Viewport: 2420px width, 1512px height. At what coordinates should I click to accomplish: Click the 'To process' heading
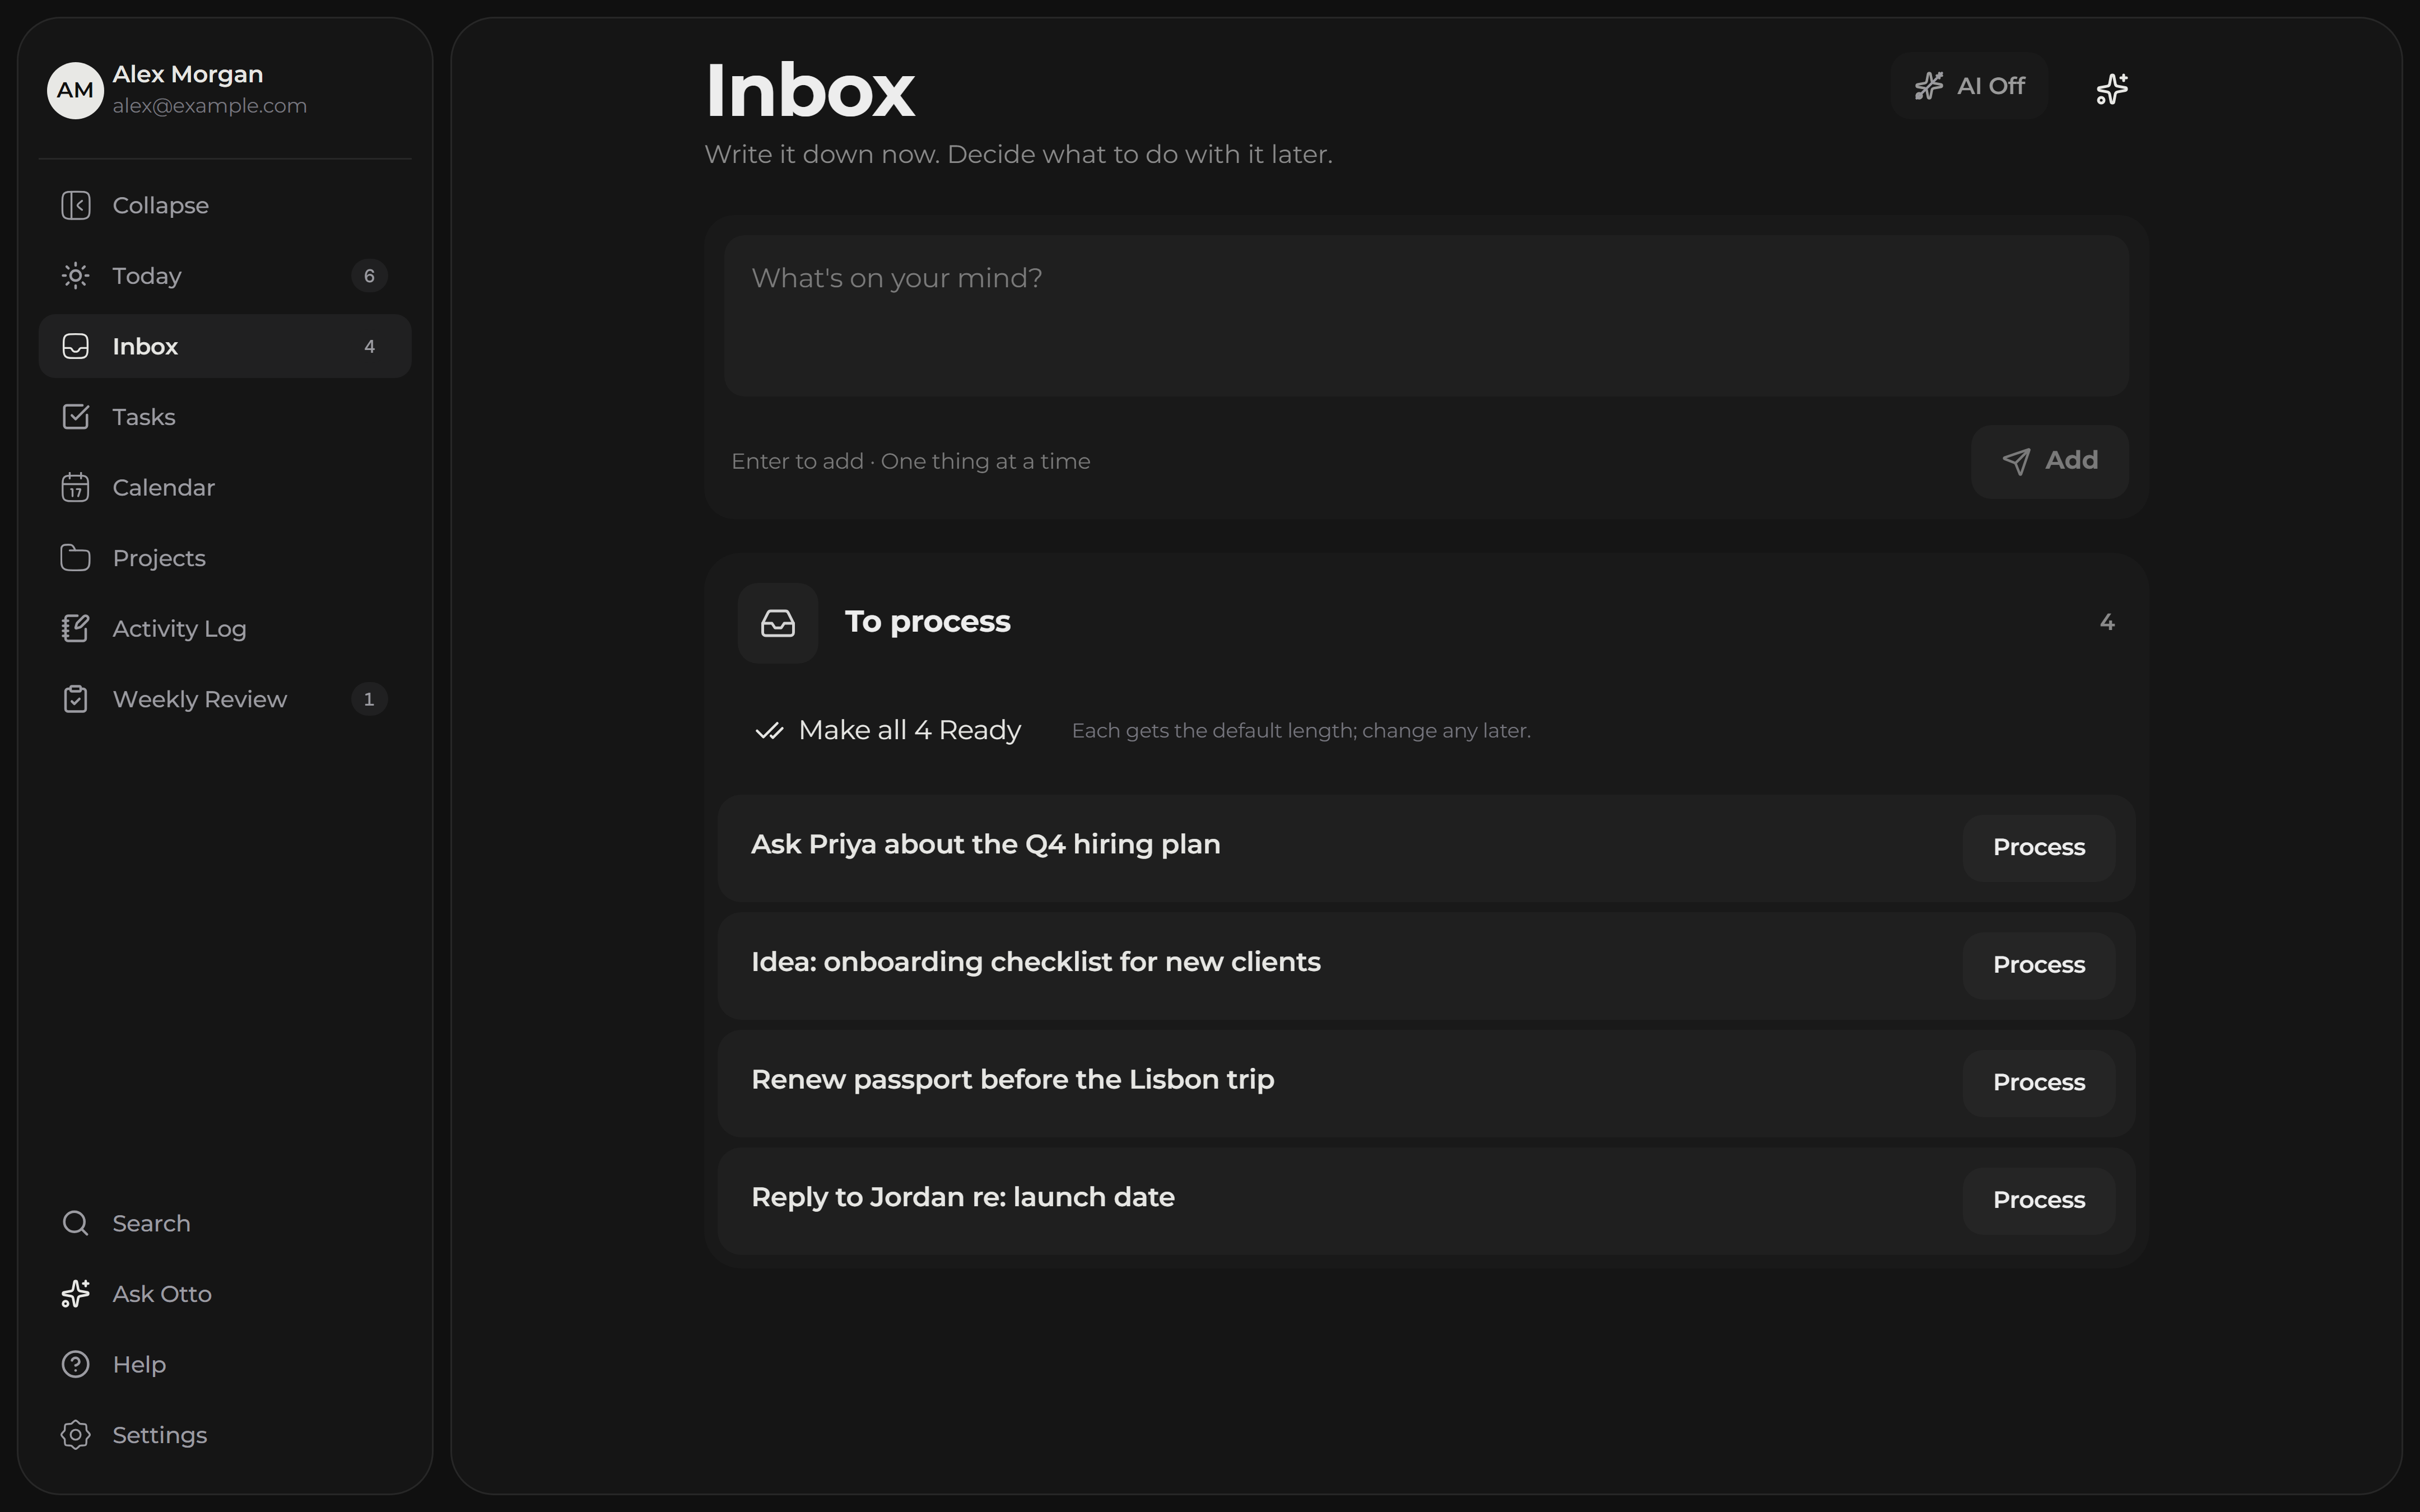928,622
